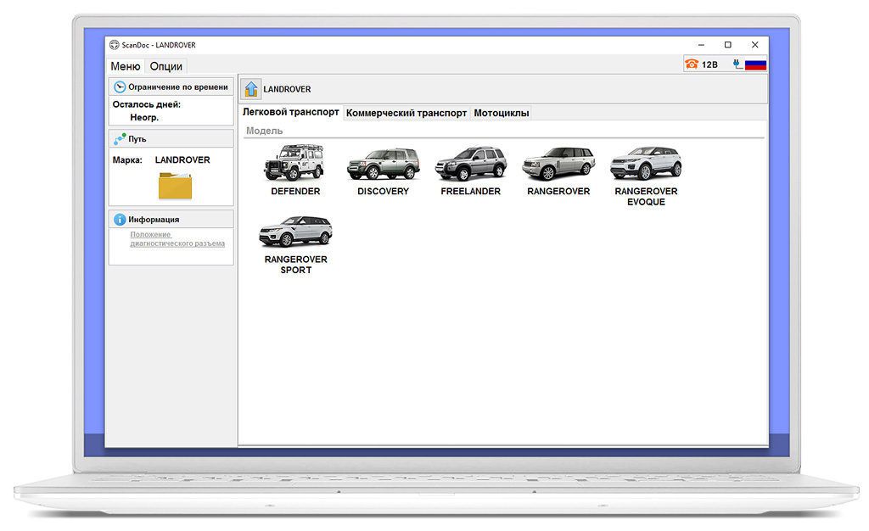Open Положение диагностического разъема link
This screenshot has width=869, height=531.
pos(177,239)
